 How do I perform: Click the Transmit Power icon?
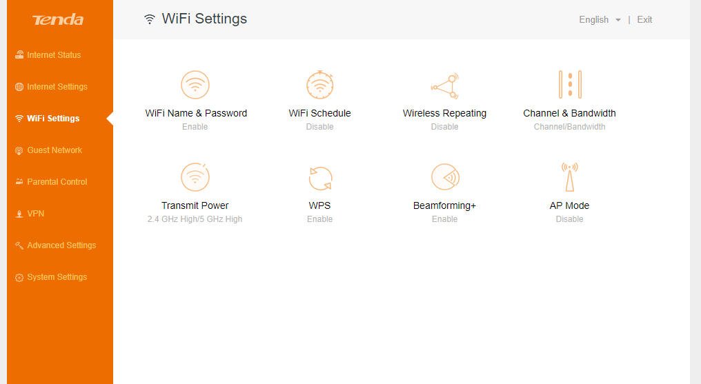coord(195,176)
